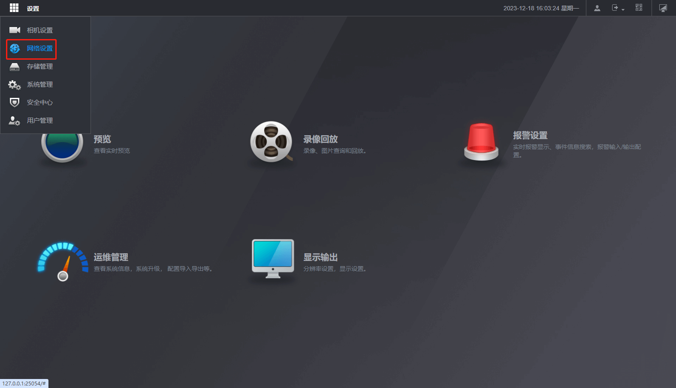Viewport: 676px width, 388px height.
Task: Click the display screen icon at top right
Action: (663, 8)
